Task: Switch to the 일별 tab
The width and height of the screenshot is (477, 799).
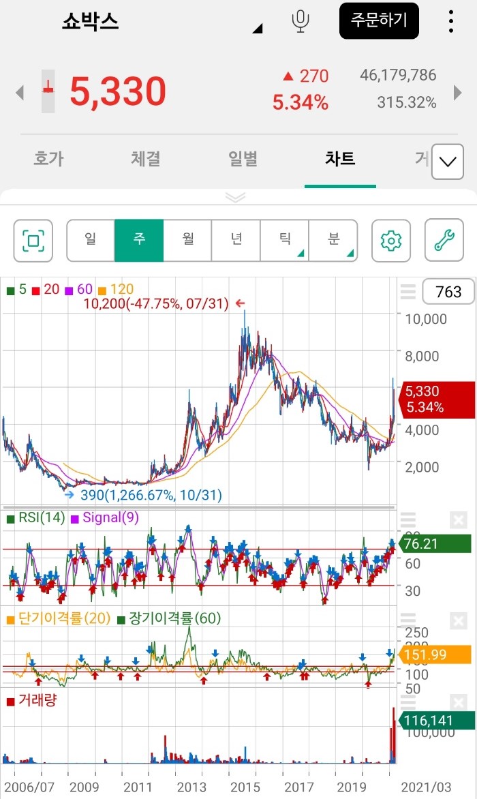Action: coord(243,158)
